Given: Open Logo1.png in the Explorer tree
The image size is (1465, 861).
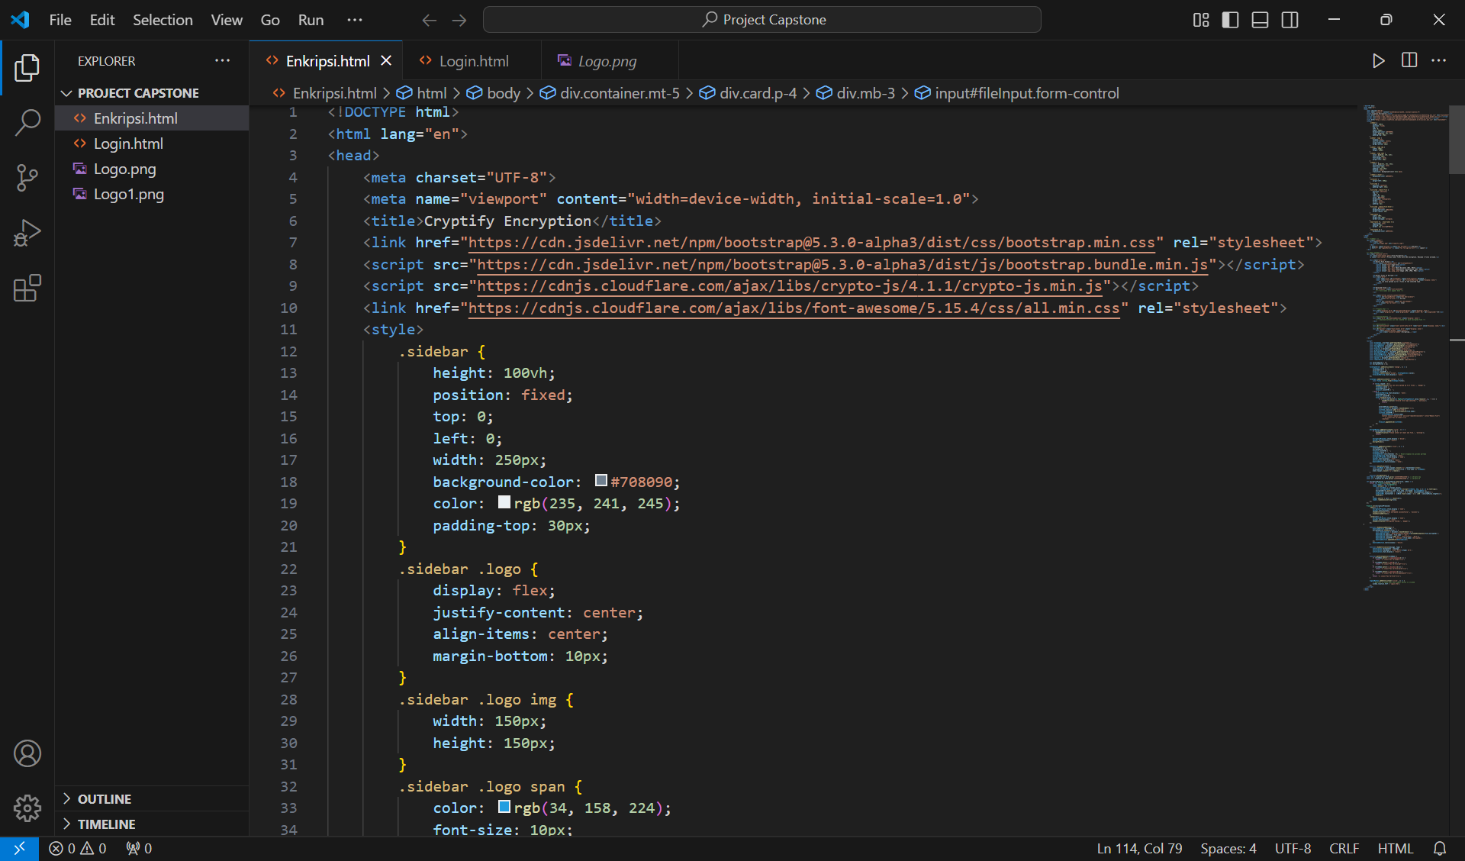Looking at the screenshot, I should pos(152,194).
